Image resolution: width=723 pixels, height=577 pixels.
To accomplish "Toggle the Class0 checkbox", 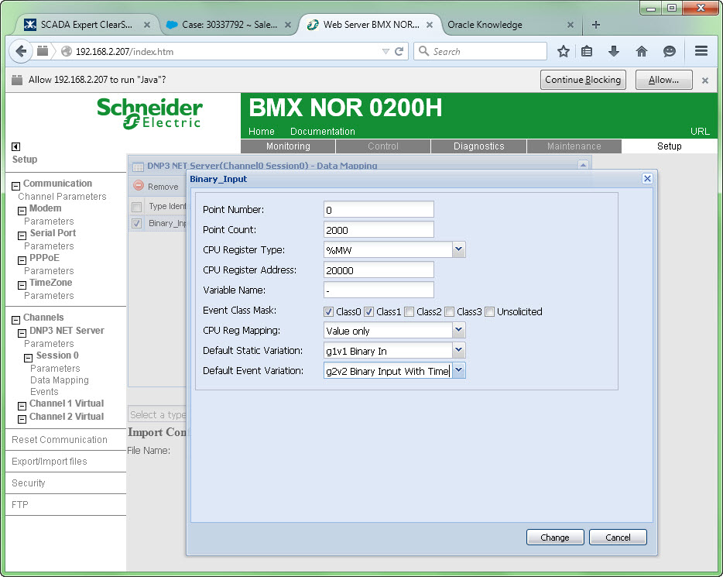I will tap(328, 312).
